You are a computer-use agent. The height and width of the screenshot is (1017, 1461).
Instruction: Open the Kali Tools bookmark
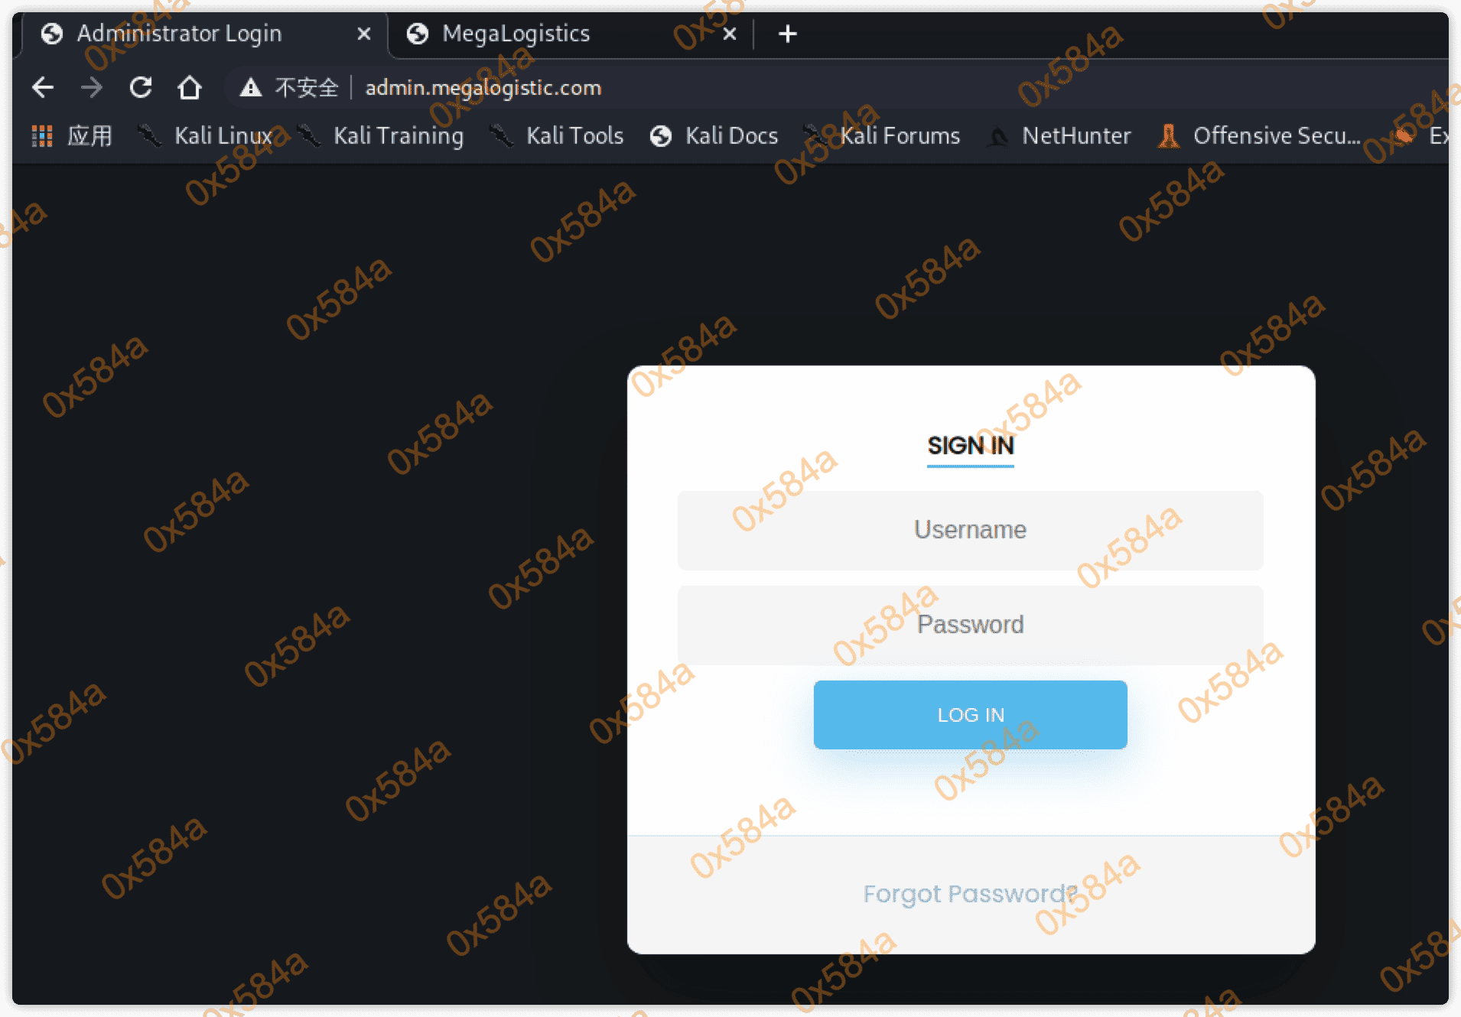coord(558,136)
